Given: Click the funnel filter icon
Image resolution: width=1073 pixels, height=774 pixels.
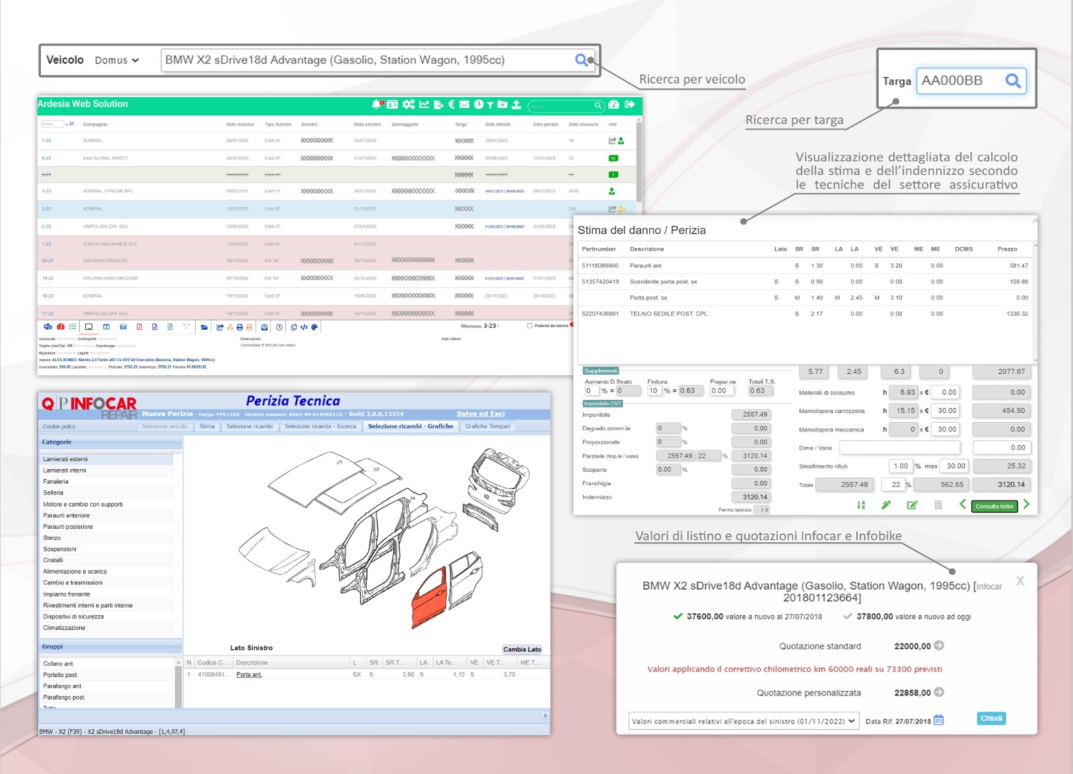Looking at the screenshot, I should [490, 105].
